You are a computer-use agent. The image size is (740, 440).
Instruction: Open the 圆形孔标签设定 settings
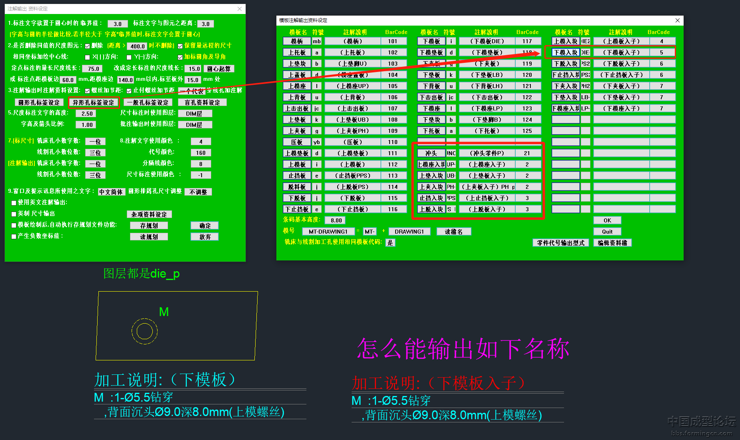coord(39,102)
